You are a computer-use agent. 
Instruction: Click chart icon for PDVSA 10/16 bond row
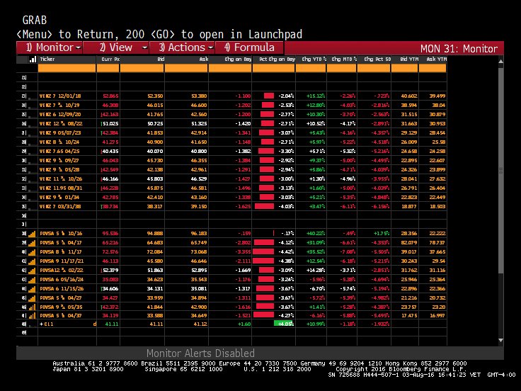coord(32,234)
